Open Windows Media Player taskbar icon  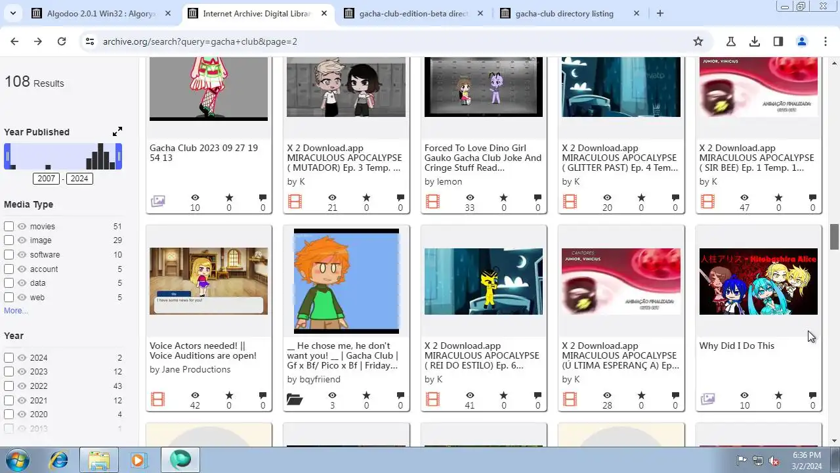pos(138,460)
